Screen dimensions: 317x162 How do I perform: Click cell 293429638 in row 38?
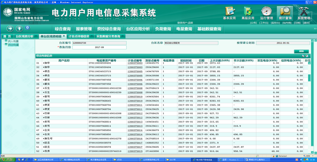[152, 92]
